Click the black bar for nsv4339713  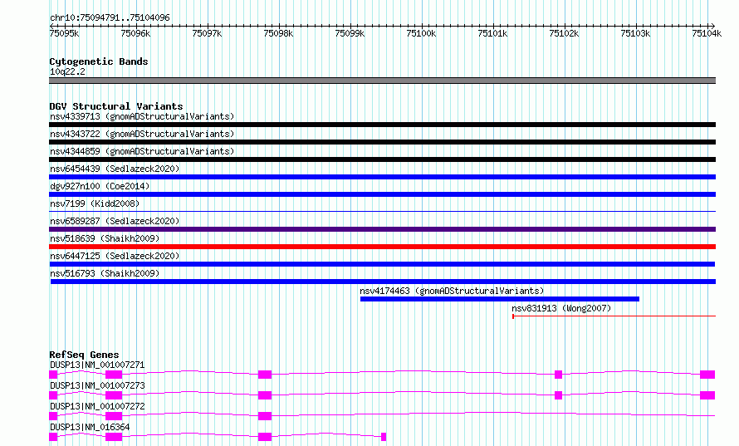tap(382, 125)
